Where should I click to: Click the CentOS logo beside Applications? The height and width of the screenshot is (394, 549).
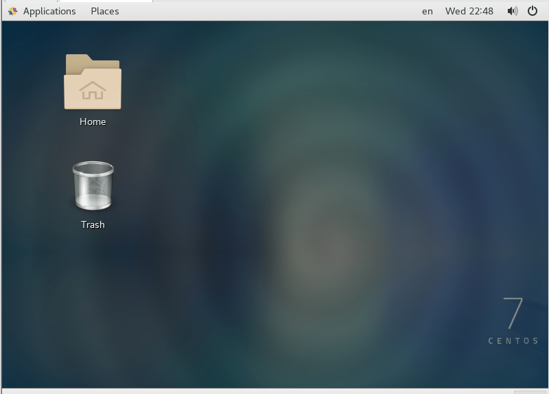click(12, 11)
